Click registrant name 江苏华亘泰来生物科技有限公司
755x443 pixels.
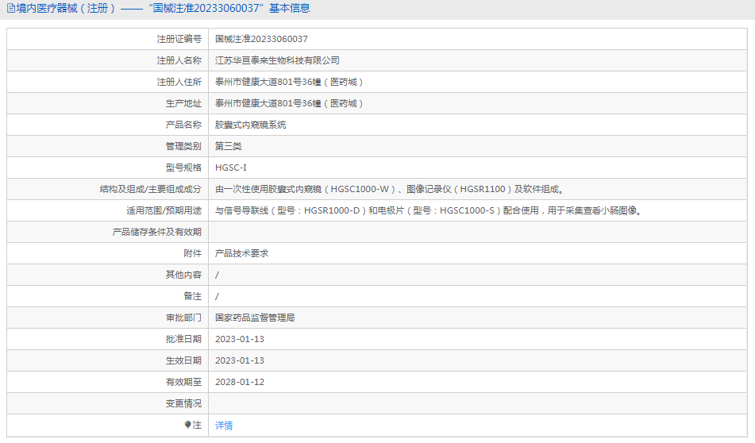277,60
